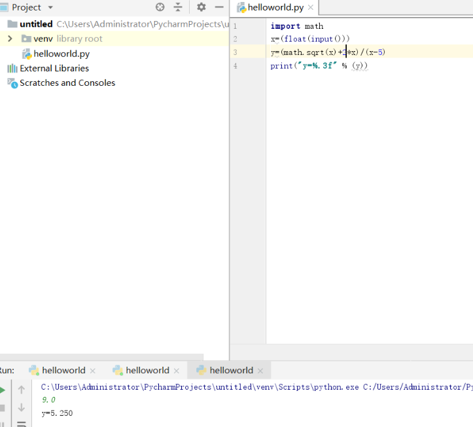Click the green rerun play button

(x=2, y=390)
